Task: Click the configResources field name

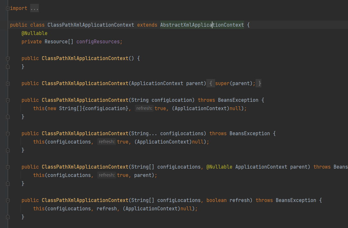Action: tap(98, 42)
